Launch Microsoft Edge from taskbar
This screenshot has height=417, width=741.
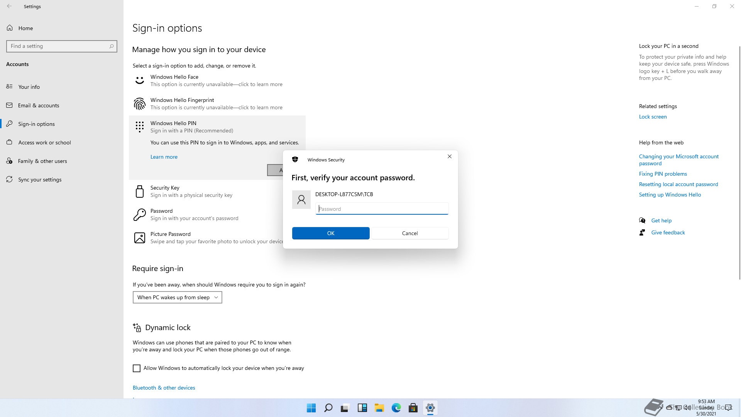pyautogui.click(x=396, y=408)
